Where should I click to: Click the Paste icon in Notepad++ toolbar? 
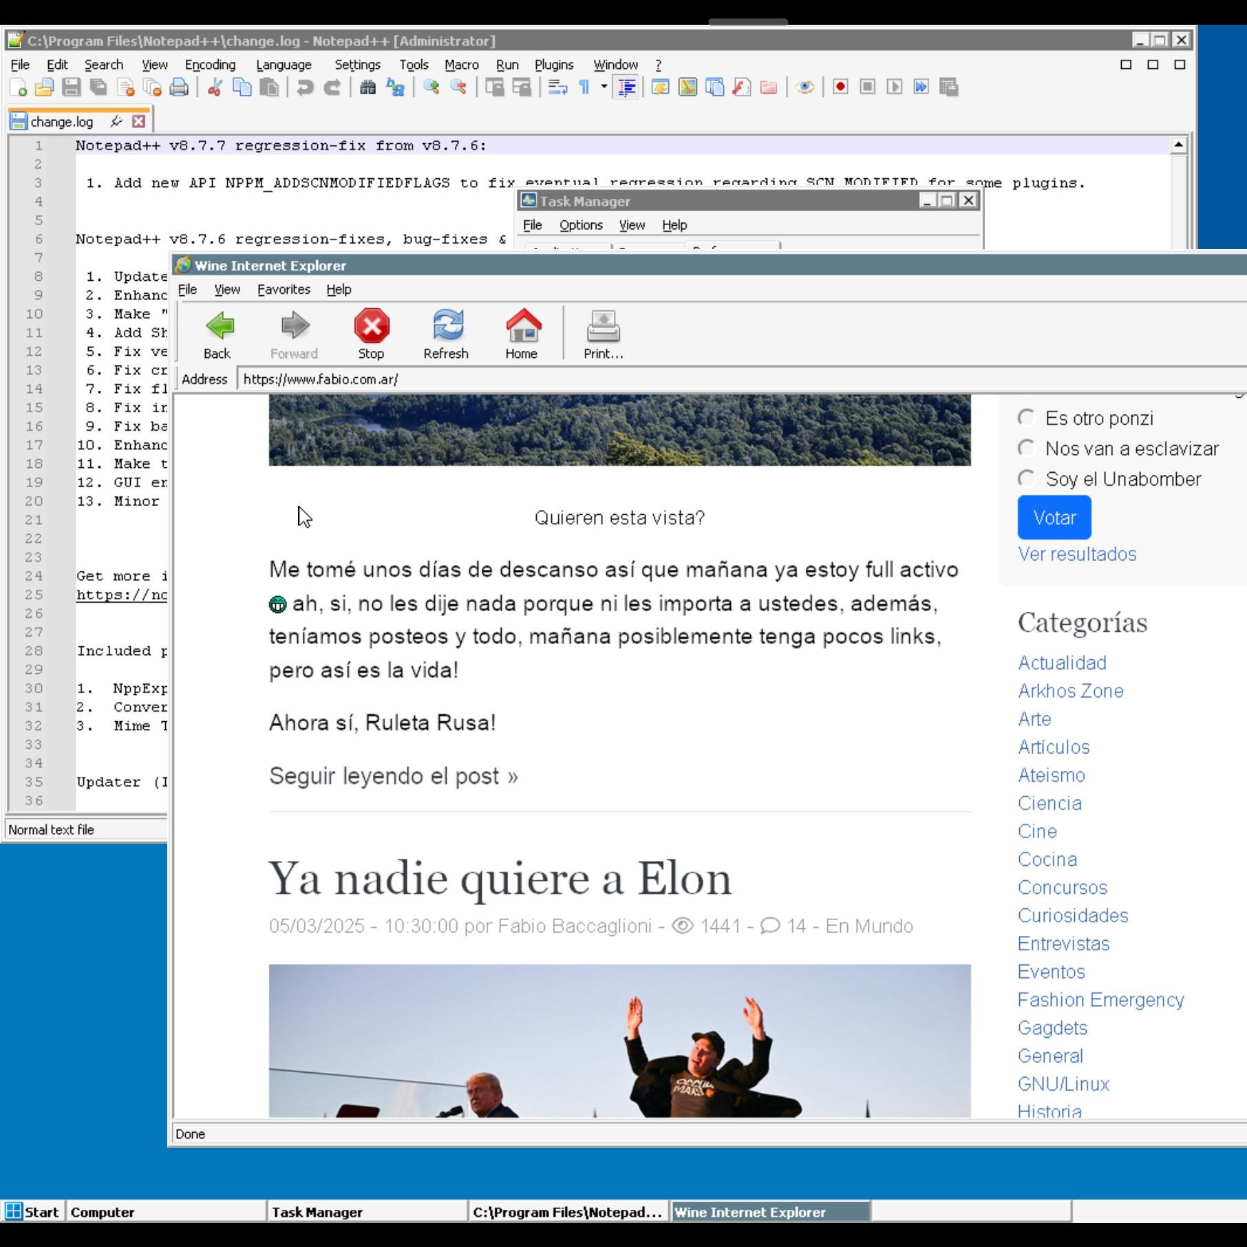click(x=269, y=87)
